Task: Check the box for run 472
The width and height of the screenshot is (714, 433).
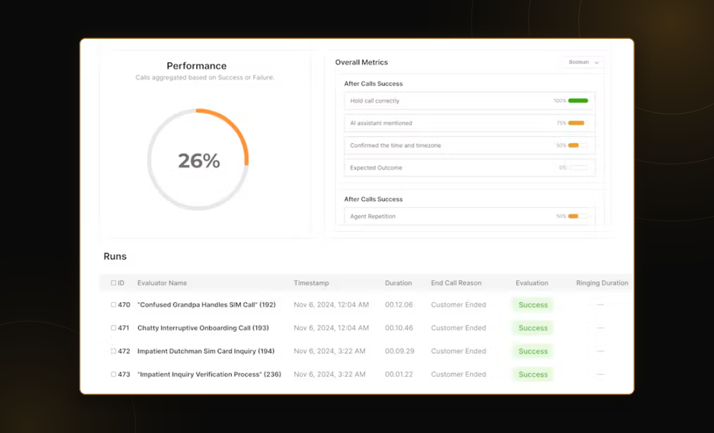Action: pyautogui.click(x=114, y=351)
